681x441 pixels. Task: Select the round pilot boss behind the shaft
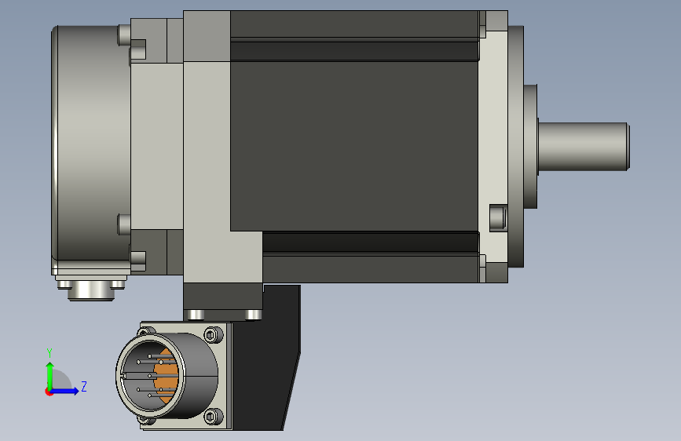(530, 146)
